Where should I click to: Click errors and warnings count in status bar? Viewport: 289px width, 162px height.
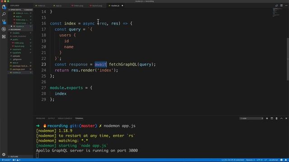pyautogui.click(x=16, y=160)
